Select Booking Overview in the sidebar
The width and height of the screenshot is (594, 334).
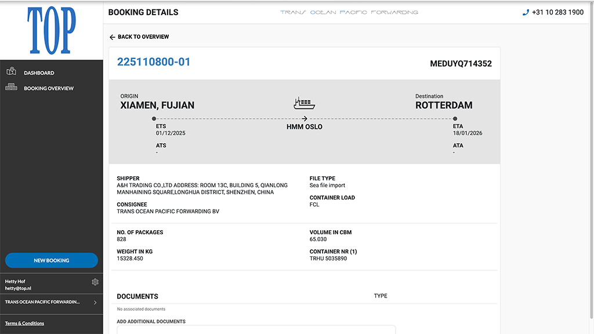(x=48, y=88)
